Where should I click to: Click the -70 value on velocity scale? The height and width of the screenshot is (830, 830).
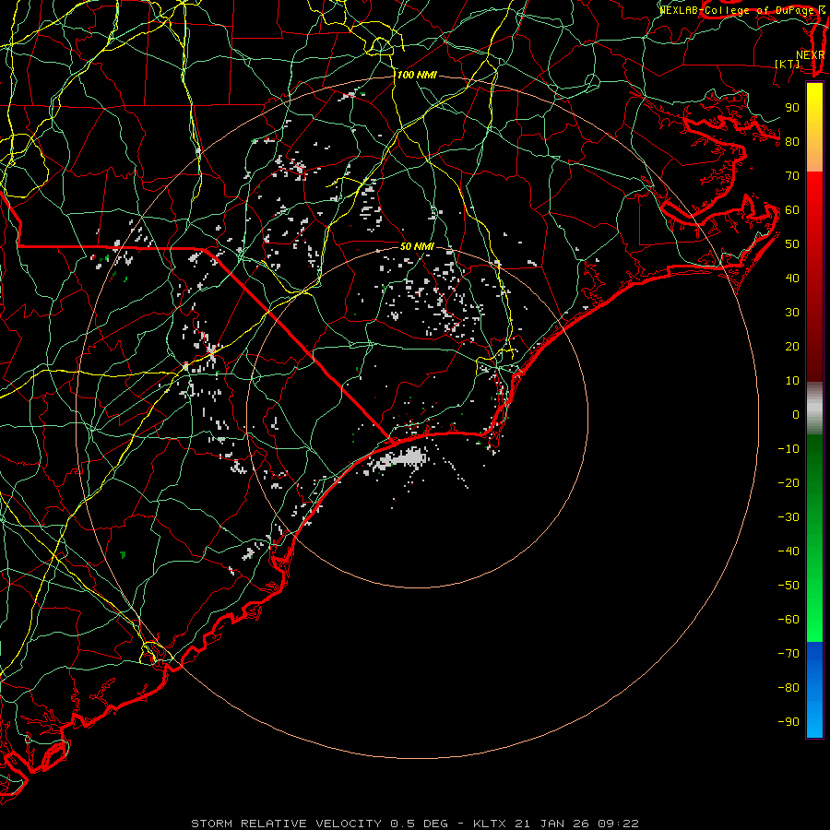pos(788,654)
